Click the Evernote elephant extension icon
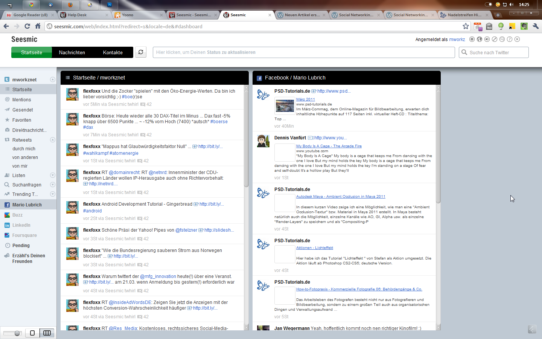This screenshot has width=542, height=339. point(524,26)
